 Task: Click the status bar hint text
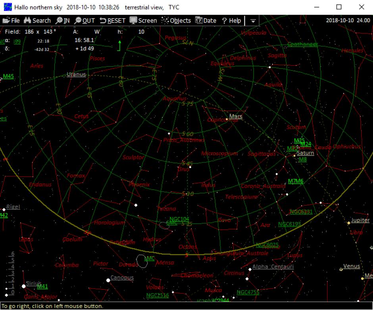[x=52, y=306]
